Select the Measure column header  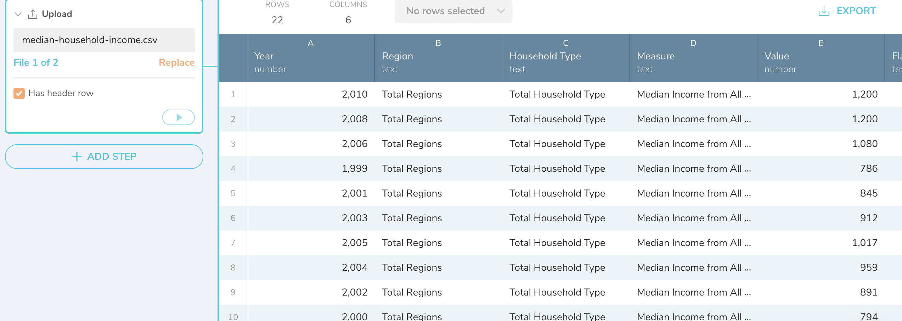[x=693, y=58]
